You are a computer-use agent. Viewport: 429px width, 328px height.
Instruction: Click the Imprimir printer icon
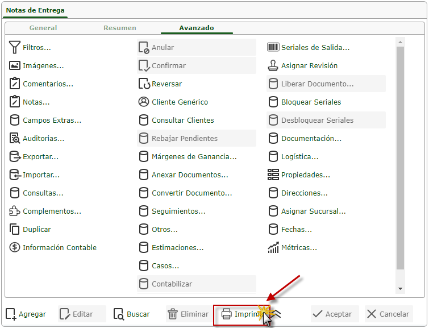point(227,314)
